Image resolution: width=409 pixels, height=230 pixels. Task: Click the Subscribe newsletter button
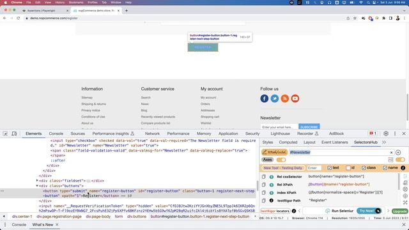tap(309, 126)
